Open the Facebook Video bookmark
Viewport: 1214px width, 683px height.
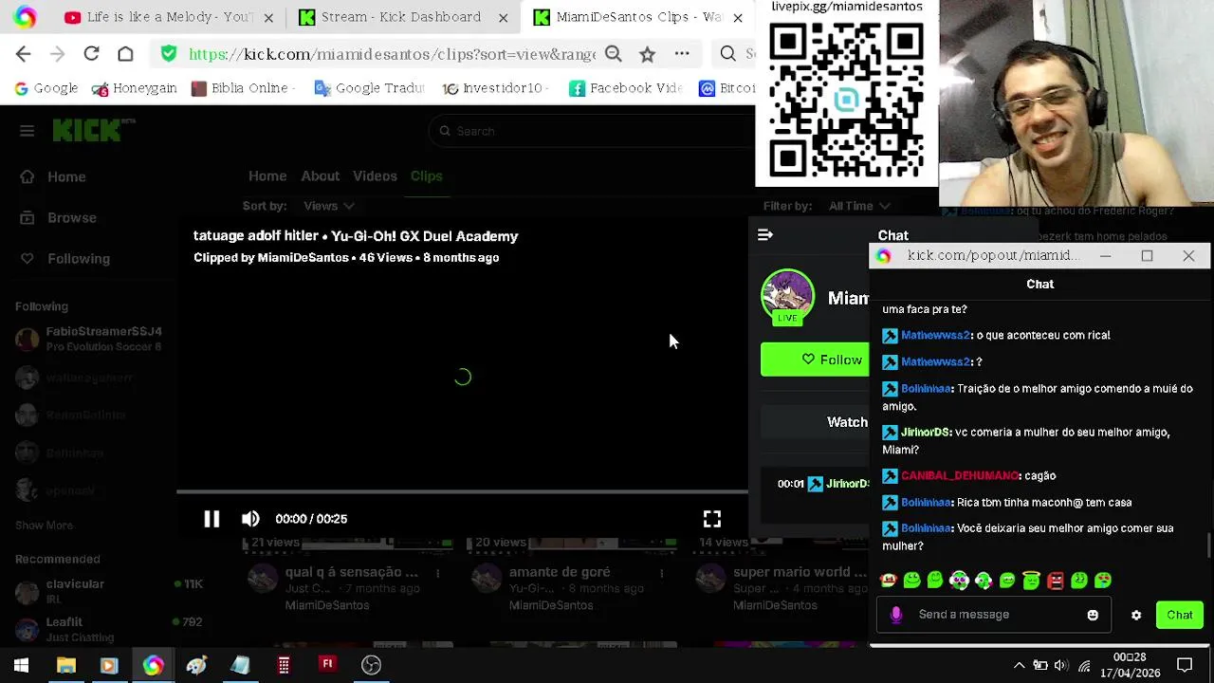point(626,88)
